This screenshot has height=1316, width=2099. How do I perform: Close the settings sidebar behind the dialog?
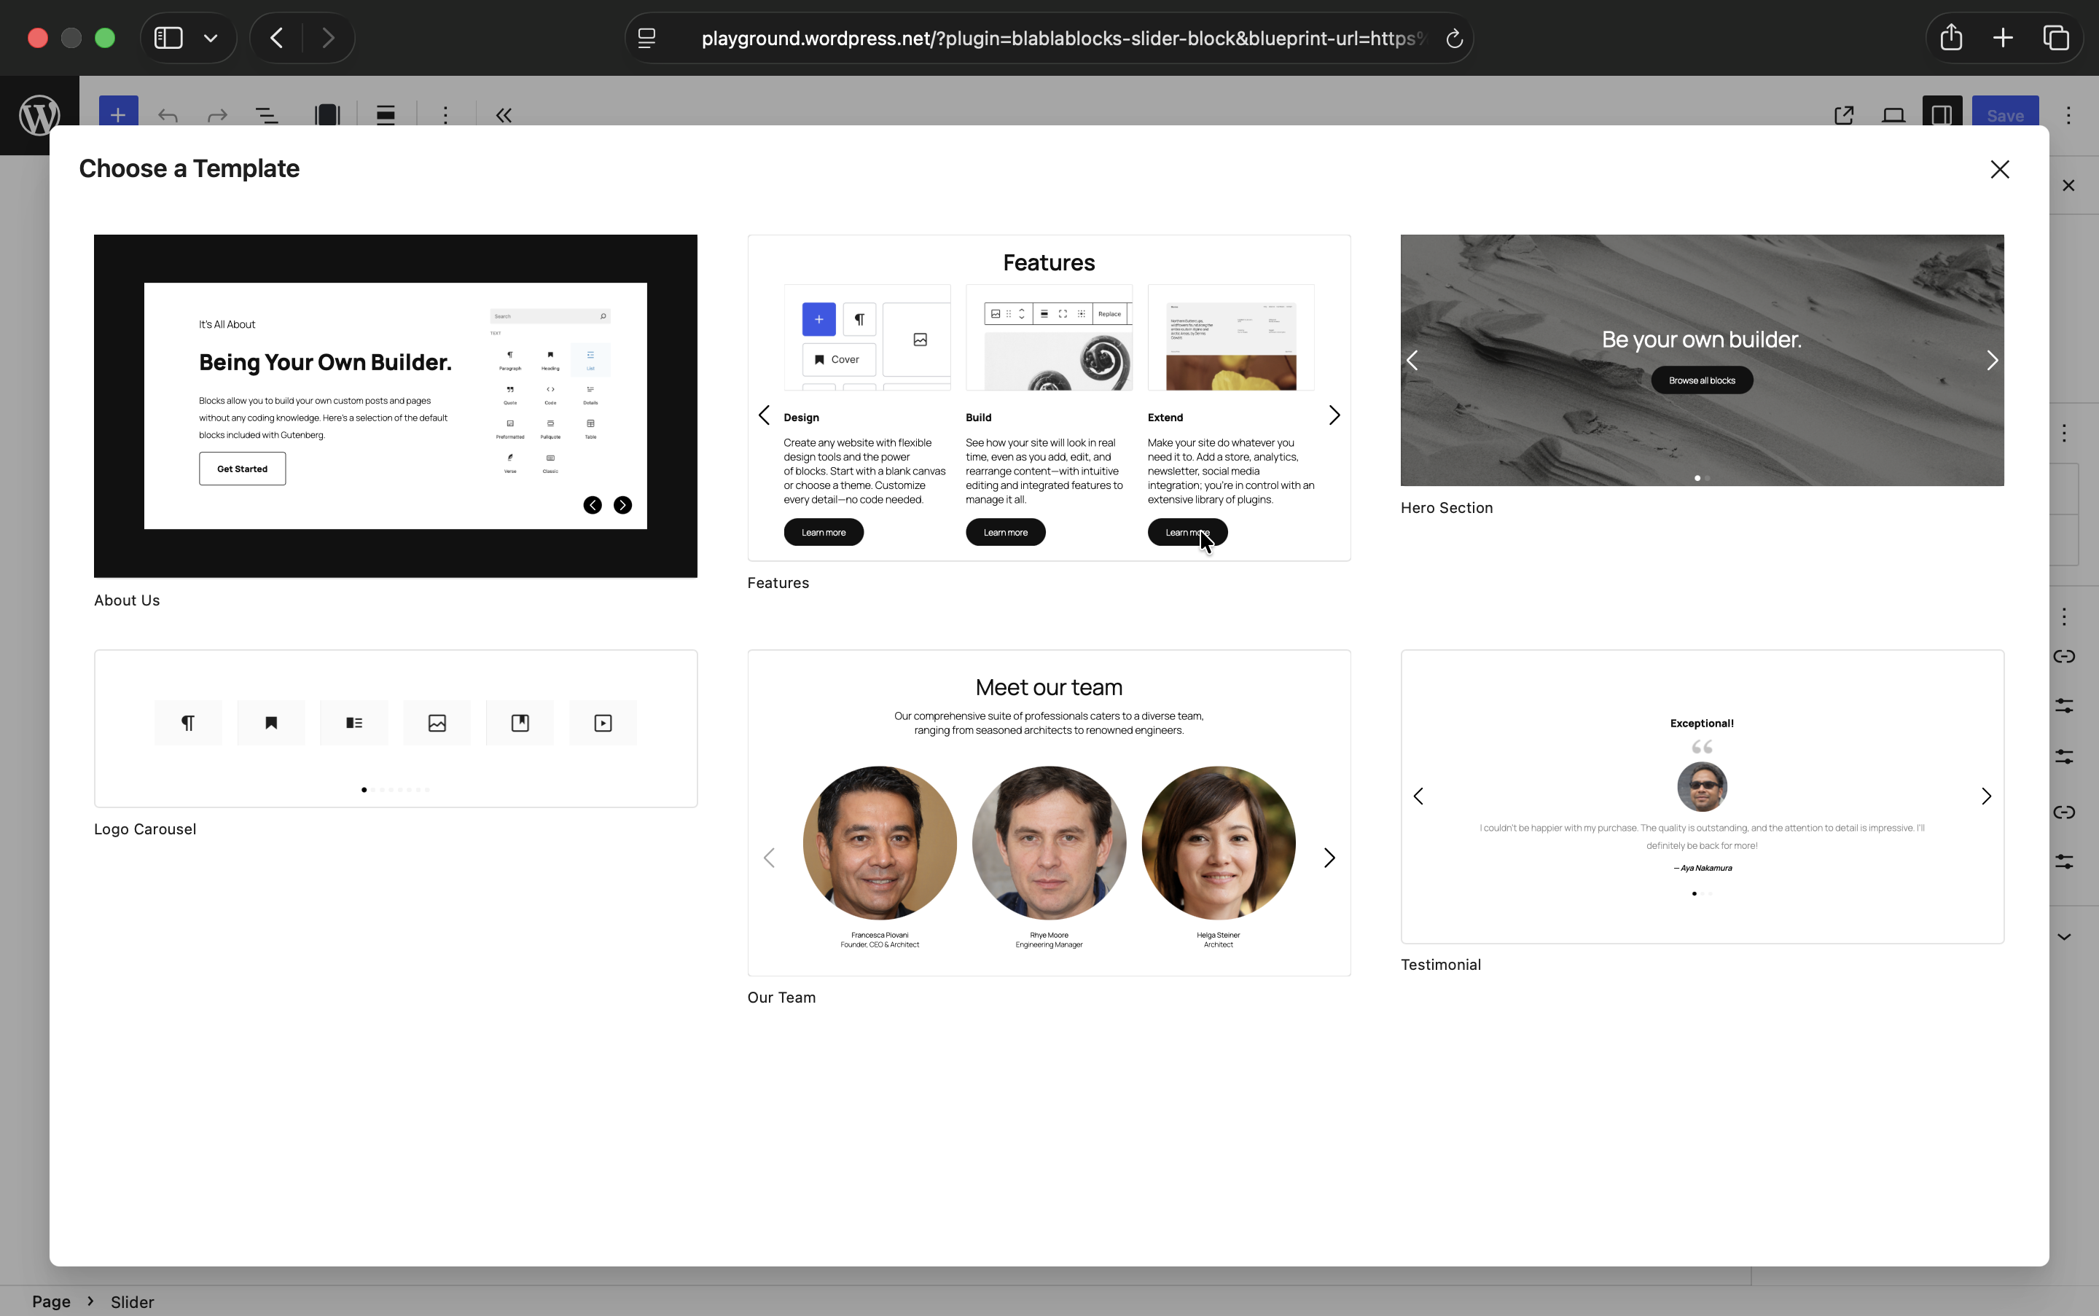2068,185
